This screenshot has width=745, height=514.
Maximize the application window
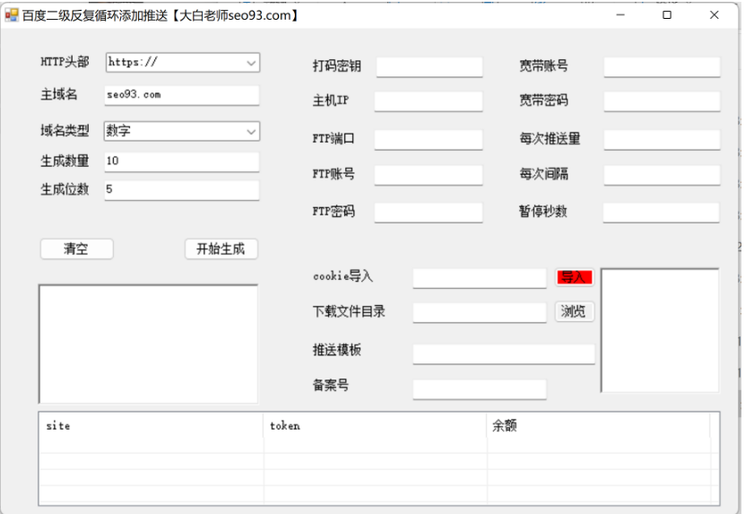click(x=667, y=15)
